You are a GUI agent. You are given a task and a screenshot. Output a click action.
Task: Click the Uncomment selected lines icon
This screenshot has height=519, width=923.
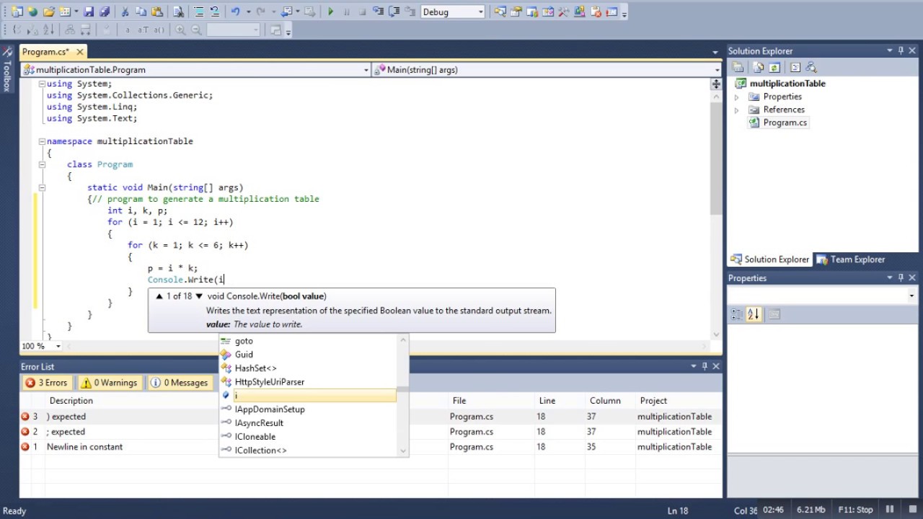point(215,12)
